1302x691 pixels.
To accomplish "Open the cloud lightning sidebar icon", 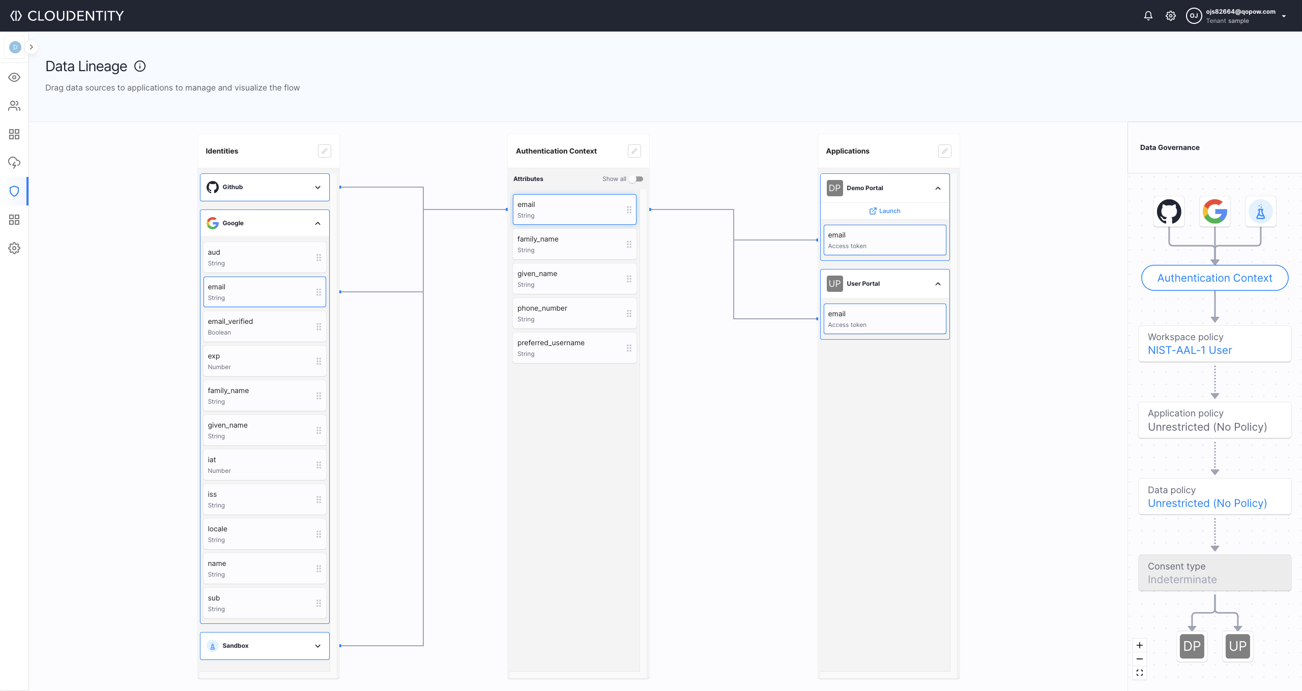I will click(x=14, y=163).
